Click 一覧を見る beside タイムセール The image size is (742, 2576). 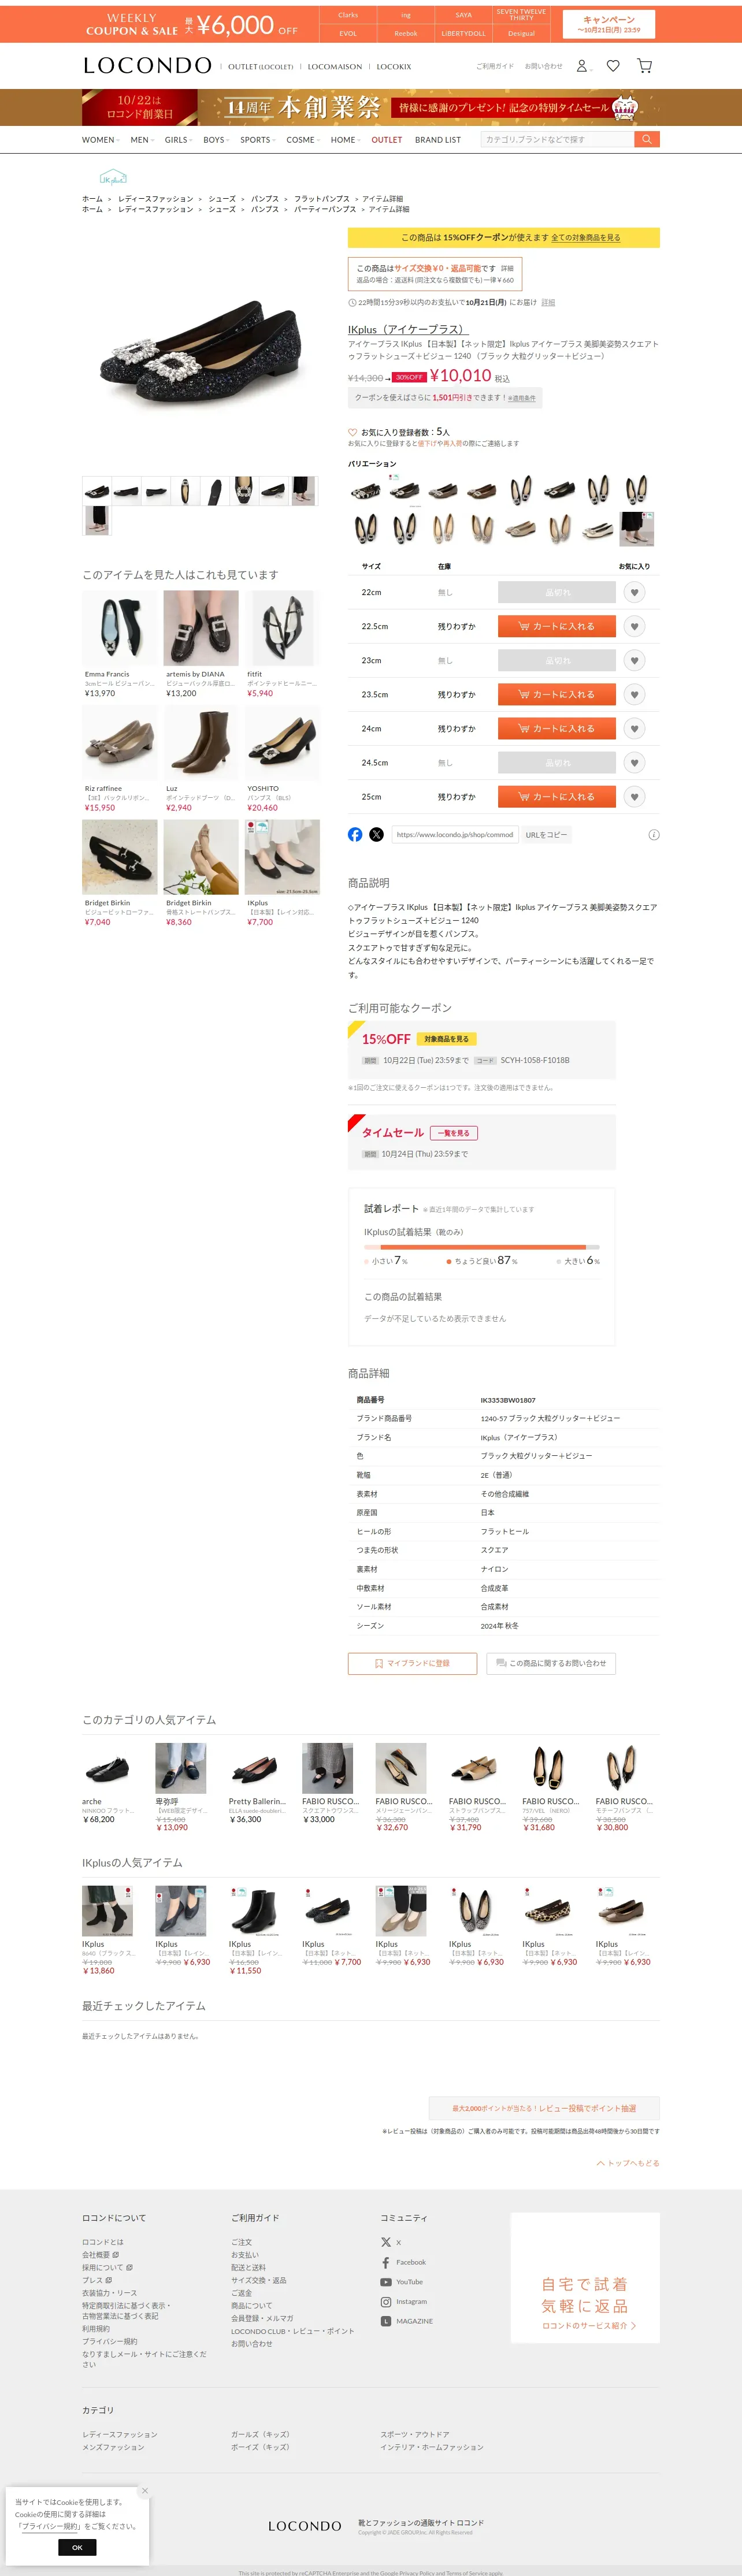tap(454, 1133)
